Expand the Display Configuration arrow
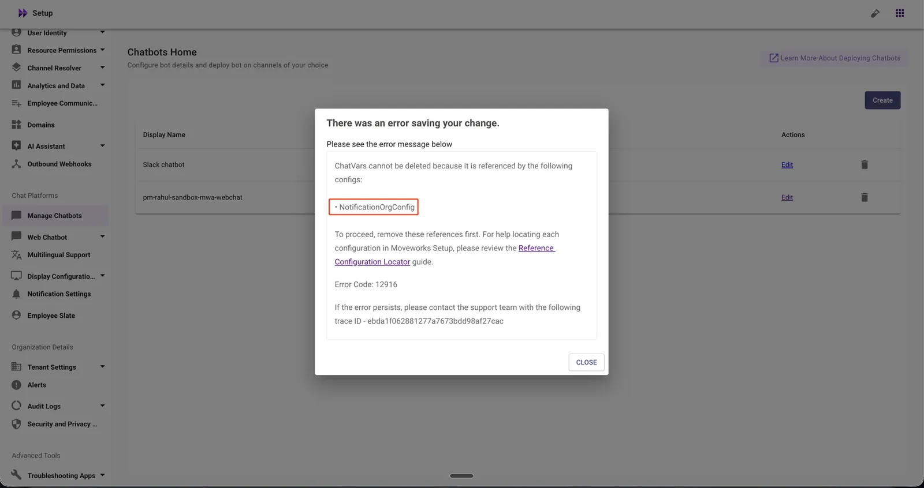 click(x=102, y=276)
